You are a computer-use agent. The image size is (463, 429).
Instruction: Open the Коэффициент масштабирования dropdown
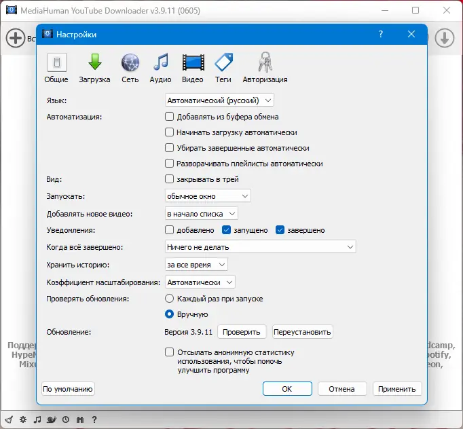click(200, 282)
